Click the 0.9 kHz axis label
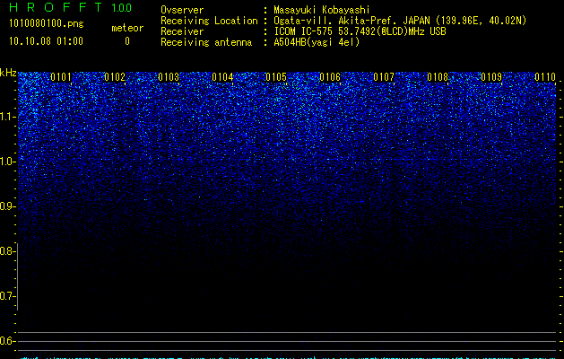Image resolution: width=564 pixels, height=359 pixels. point(7,206)
